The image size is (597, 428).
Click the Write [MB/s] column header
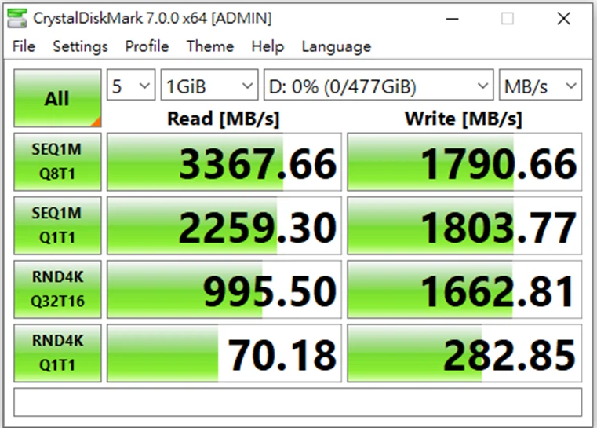464,119
